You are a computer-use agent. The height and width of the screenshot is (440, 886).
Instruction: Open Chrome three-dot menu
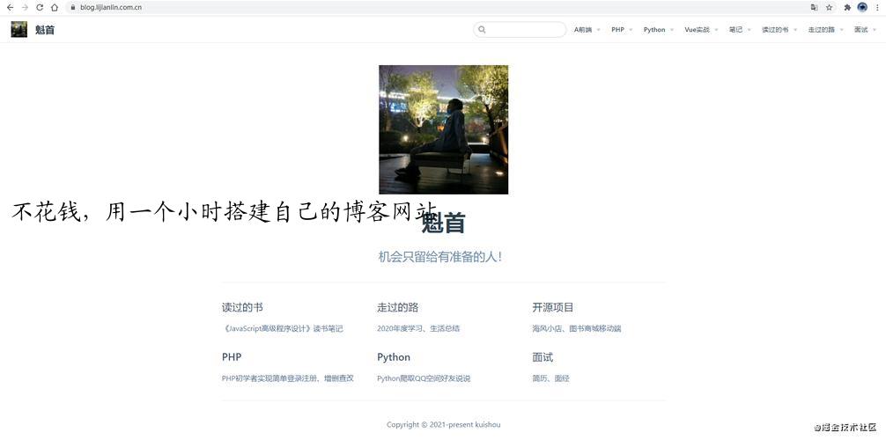point(877,7)
